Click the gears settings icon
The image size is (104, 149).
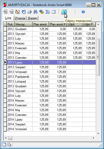tap(41, 12)
